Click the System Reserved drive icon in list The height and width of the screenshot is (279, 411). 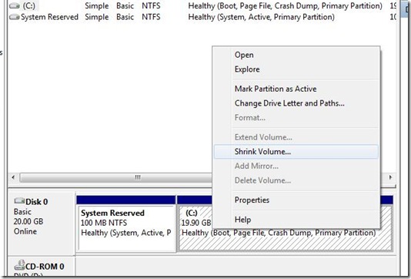click(14, 17)
